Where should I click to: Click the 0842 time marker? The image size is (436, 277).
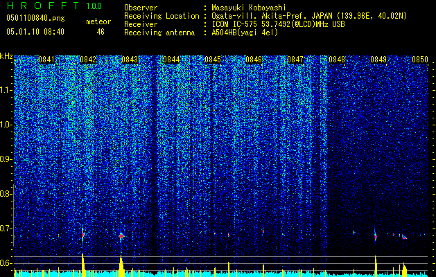pos(88,60)
